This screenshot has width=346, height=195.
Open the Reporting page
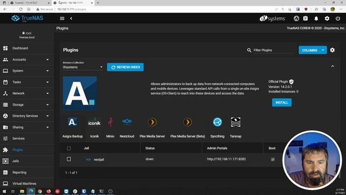(x=27, y=172)
